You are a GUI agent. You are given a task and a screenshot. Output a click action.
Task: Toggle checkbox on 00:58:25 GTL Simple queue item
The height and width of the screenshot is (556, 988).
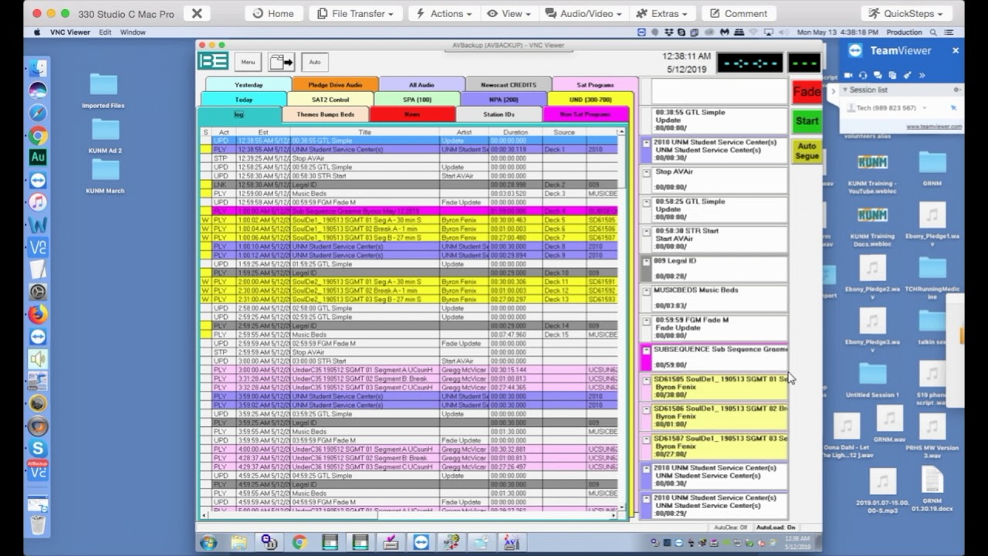tap(647, 202)
